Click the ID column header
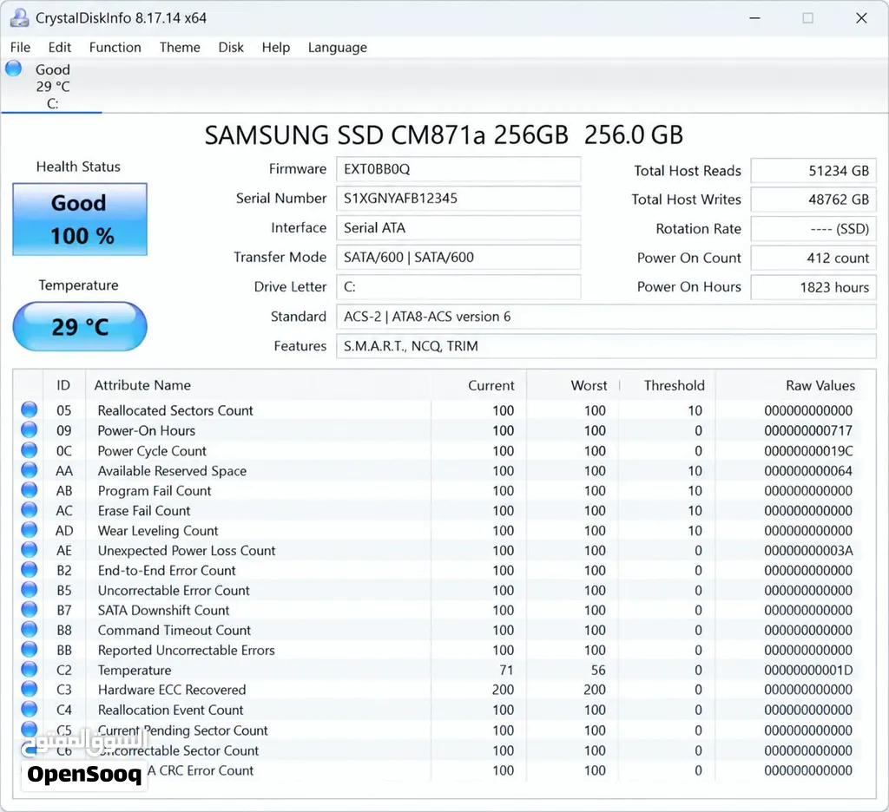Image resolution: width=889 pixels, height=812 pixels. click(63, 385)
